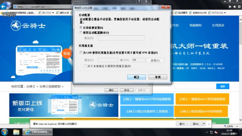
Task: Check 为 LAN 使用代理服务器 option
Action: (x=81, y=52)
